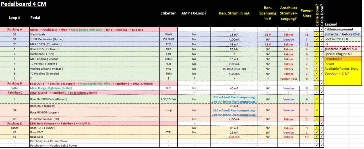Click the Anschluss Stromversorgung? header

288,13
